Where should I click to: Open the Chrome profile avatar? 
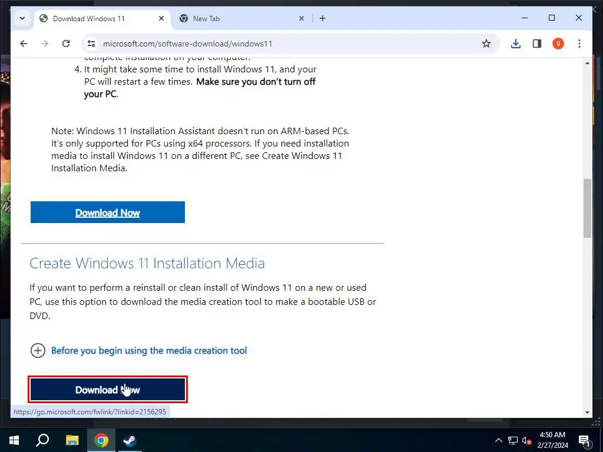pyautogui.click(x=558, y=44)
